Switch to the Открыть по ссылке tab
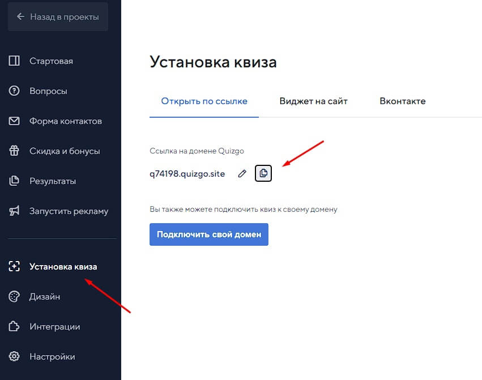This screenshot has height=380, width=482. point(204,101)
